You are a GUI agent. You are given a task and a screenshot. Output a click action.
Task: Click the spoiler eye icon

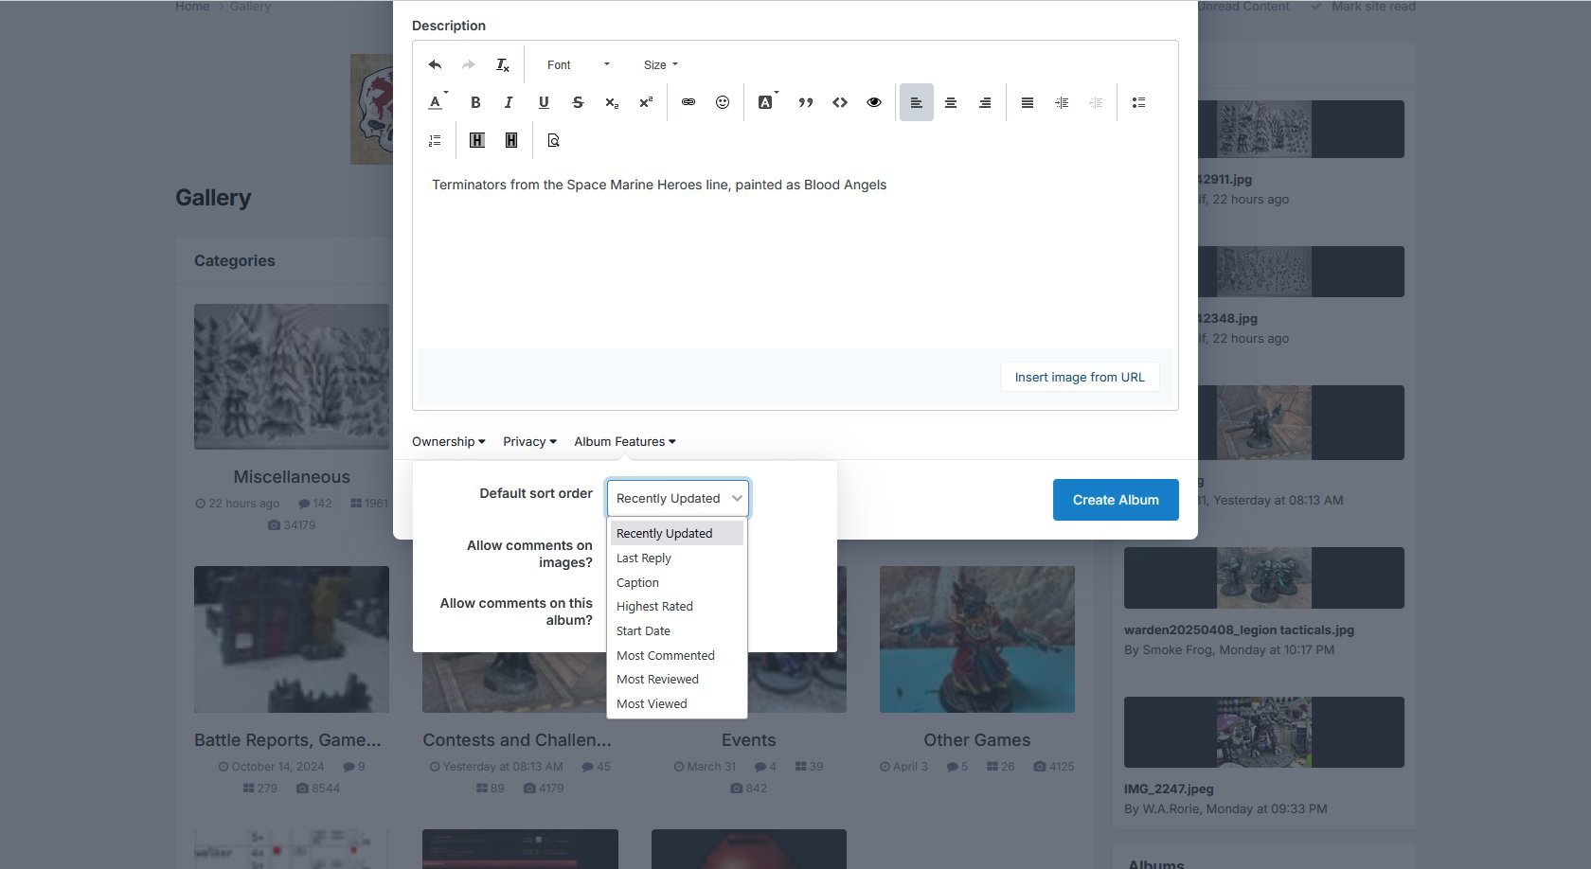click(874, 102)
